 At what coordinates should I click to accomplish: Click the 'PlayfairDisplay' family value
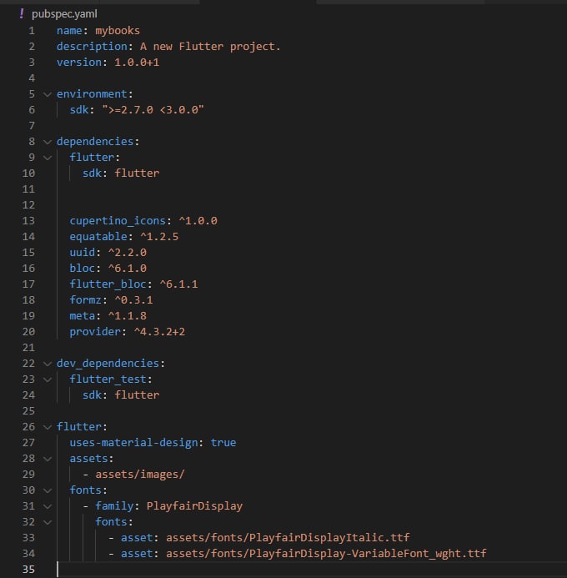[x=194, y=506]
